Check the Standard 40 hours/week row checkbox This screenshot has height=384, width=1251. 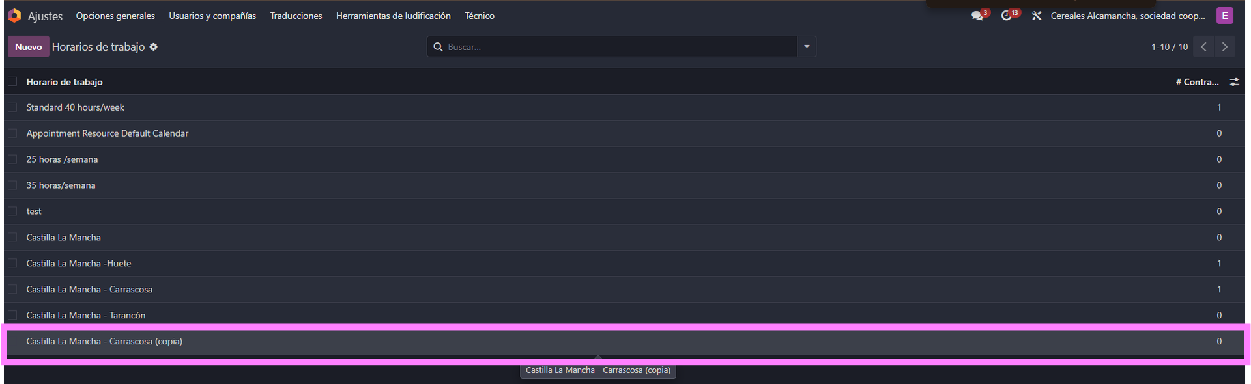12,107
